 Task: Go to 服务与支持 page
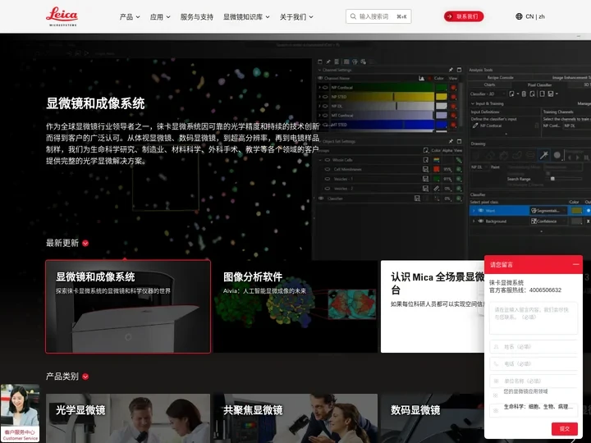196,16
